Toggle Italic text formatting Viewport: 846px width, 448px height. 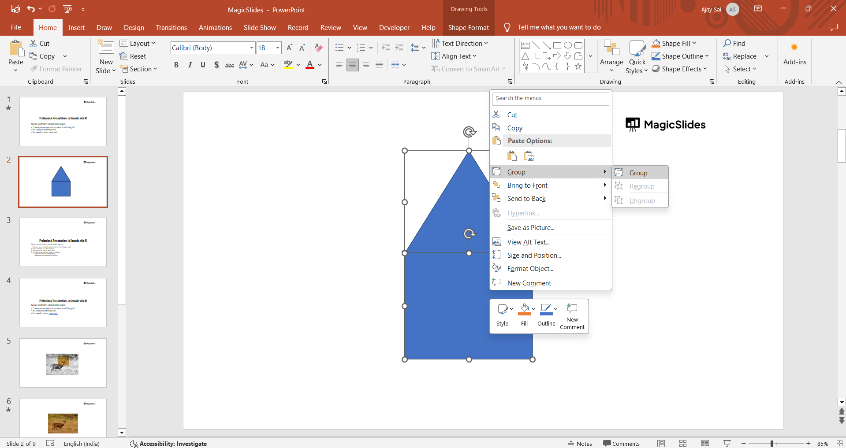coord(190,65)
